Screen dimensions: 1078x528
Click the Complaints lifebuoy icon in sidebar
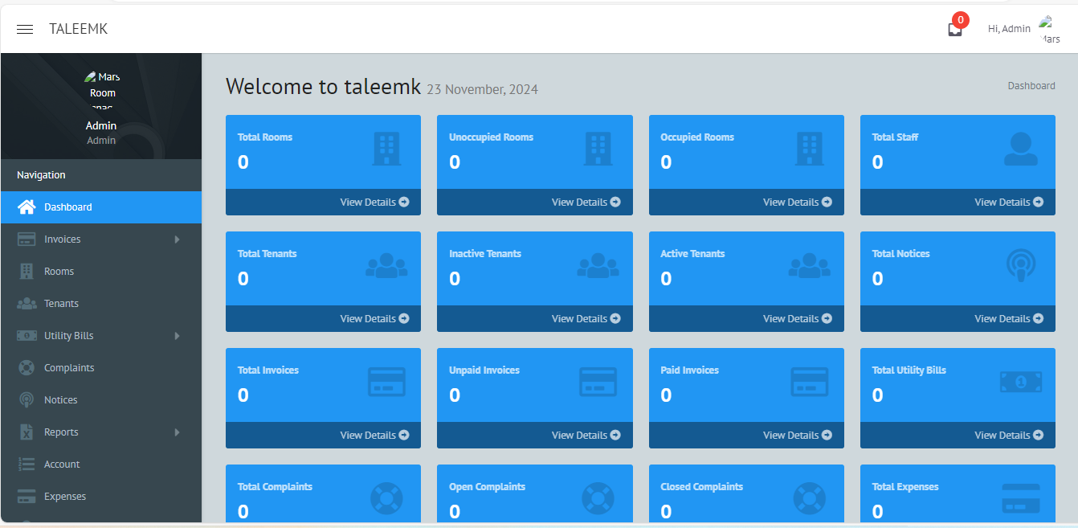coord(27,368)
